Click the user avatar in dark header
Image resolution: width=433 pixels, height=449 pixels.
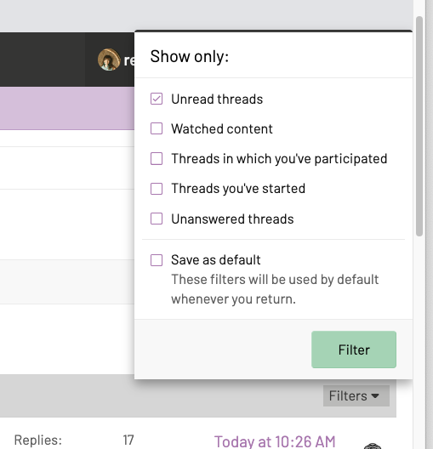point(109,60)
